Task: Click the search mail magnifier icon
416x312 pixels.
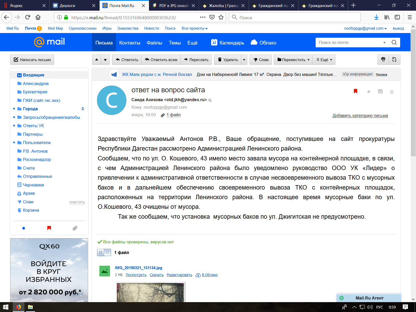Action: pos(394,42)
